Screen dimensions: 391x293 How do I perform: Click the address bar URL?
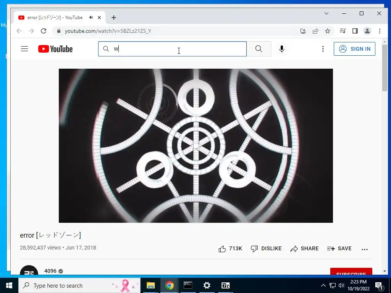coord(108,31)
